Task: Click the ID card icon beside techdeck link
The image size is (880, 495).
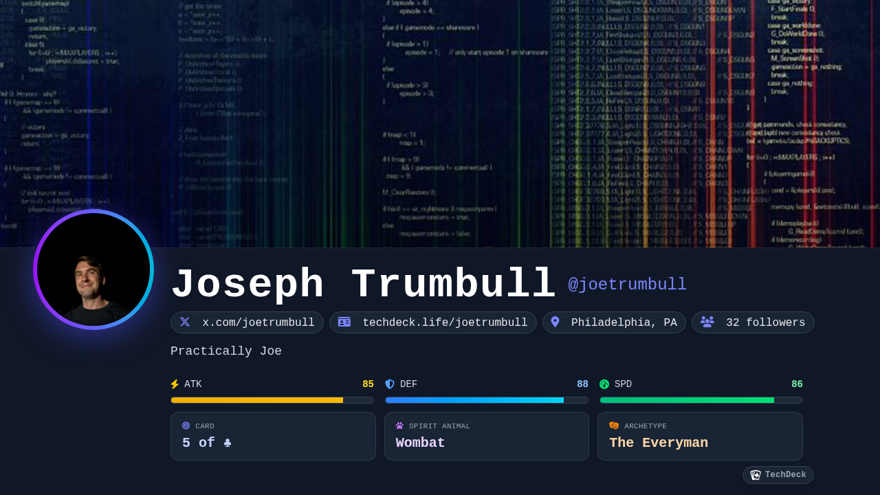Action: 344,322
